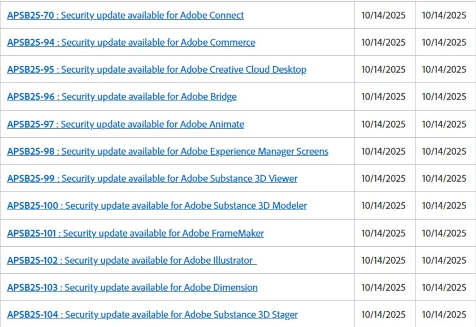Open the Adobe Substance 3D Viewer bulletin
476x327 pixels.
(152, 178)
